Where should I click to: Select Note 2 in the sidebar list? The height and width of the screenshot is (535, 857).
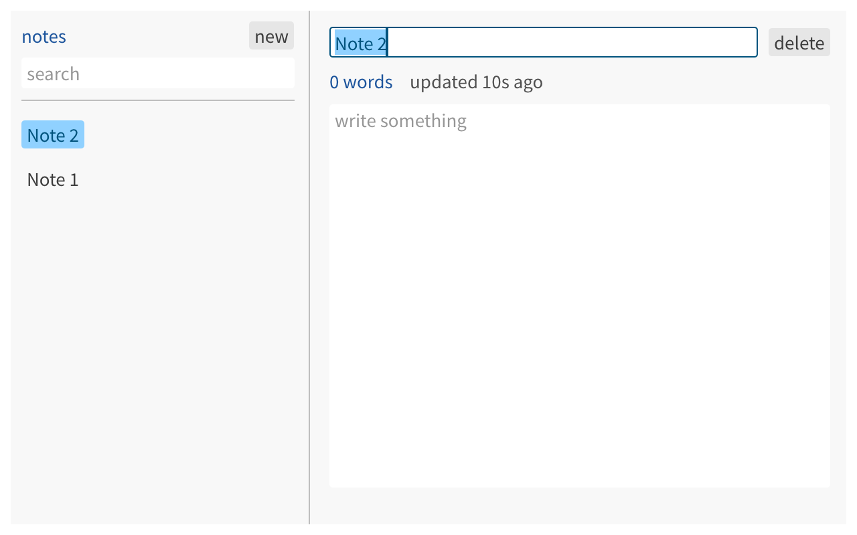pos(53,135)
